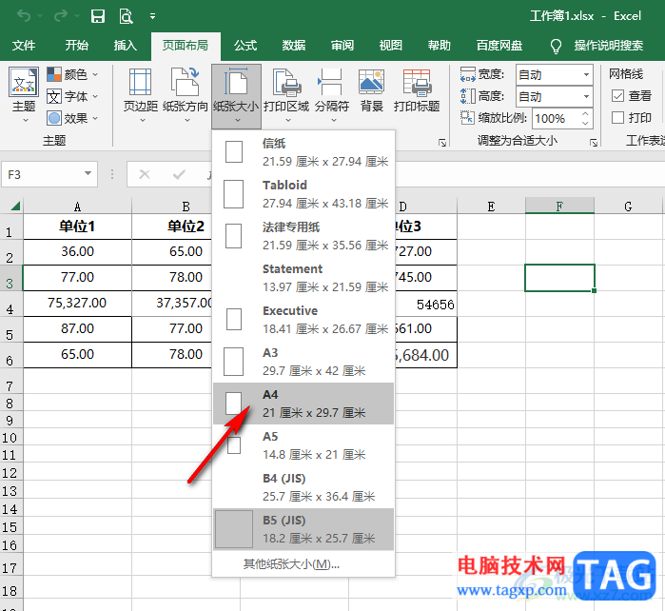Click 背景 background picture button

(x=372, y=90)
